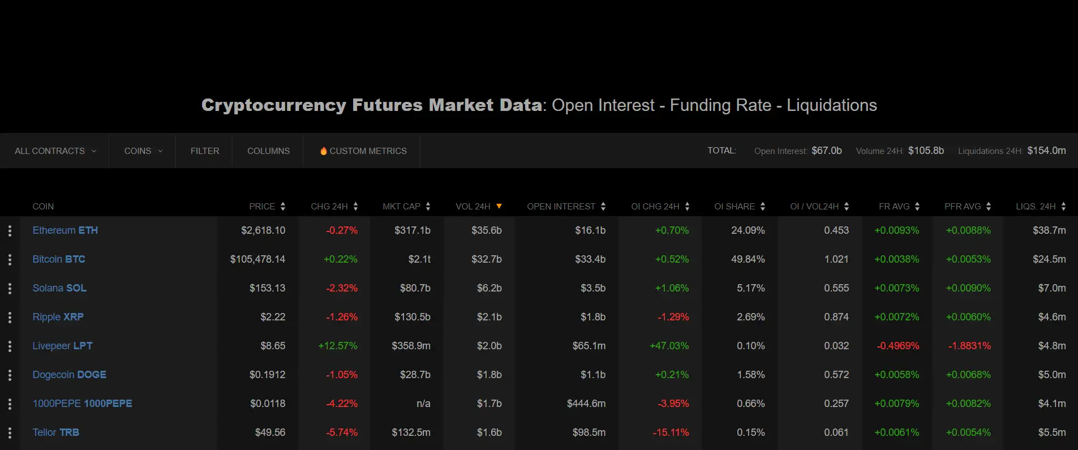Open the three-dot menu for Solana row
This screenshot has width=1078, height=450.
coord(10,289)
